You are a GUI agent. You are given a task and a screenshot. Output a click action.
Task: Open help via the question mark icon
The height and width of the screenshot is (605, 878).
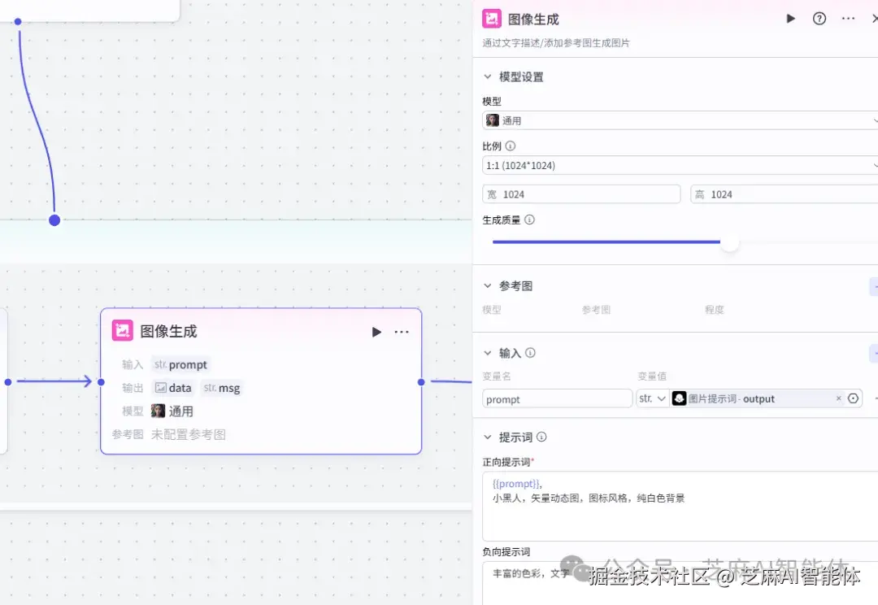tap(819, 18)
